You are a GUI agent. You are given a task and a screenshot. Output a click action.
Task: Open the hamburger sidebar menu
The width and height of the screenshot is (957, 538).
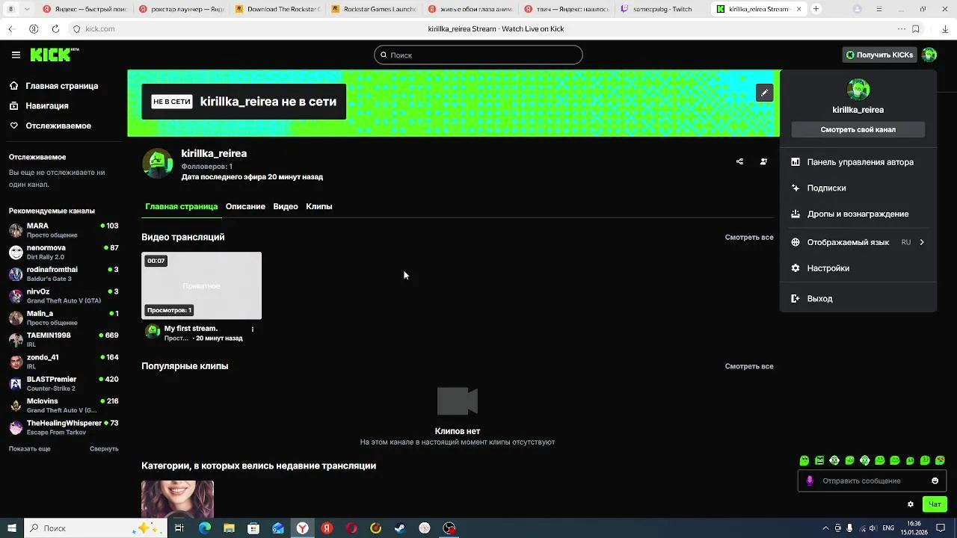tap(16, 55)
